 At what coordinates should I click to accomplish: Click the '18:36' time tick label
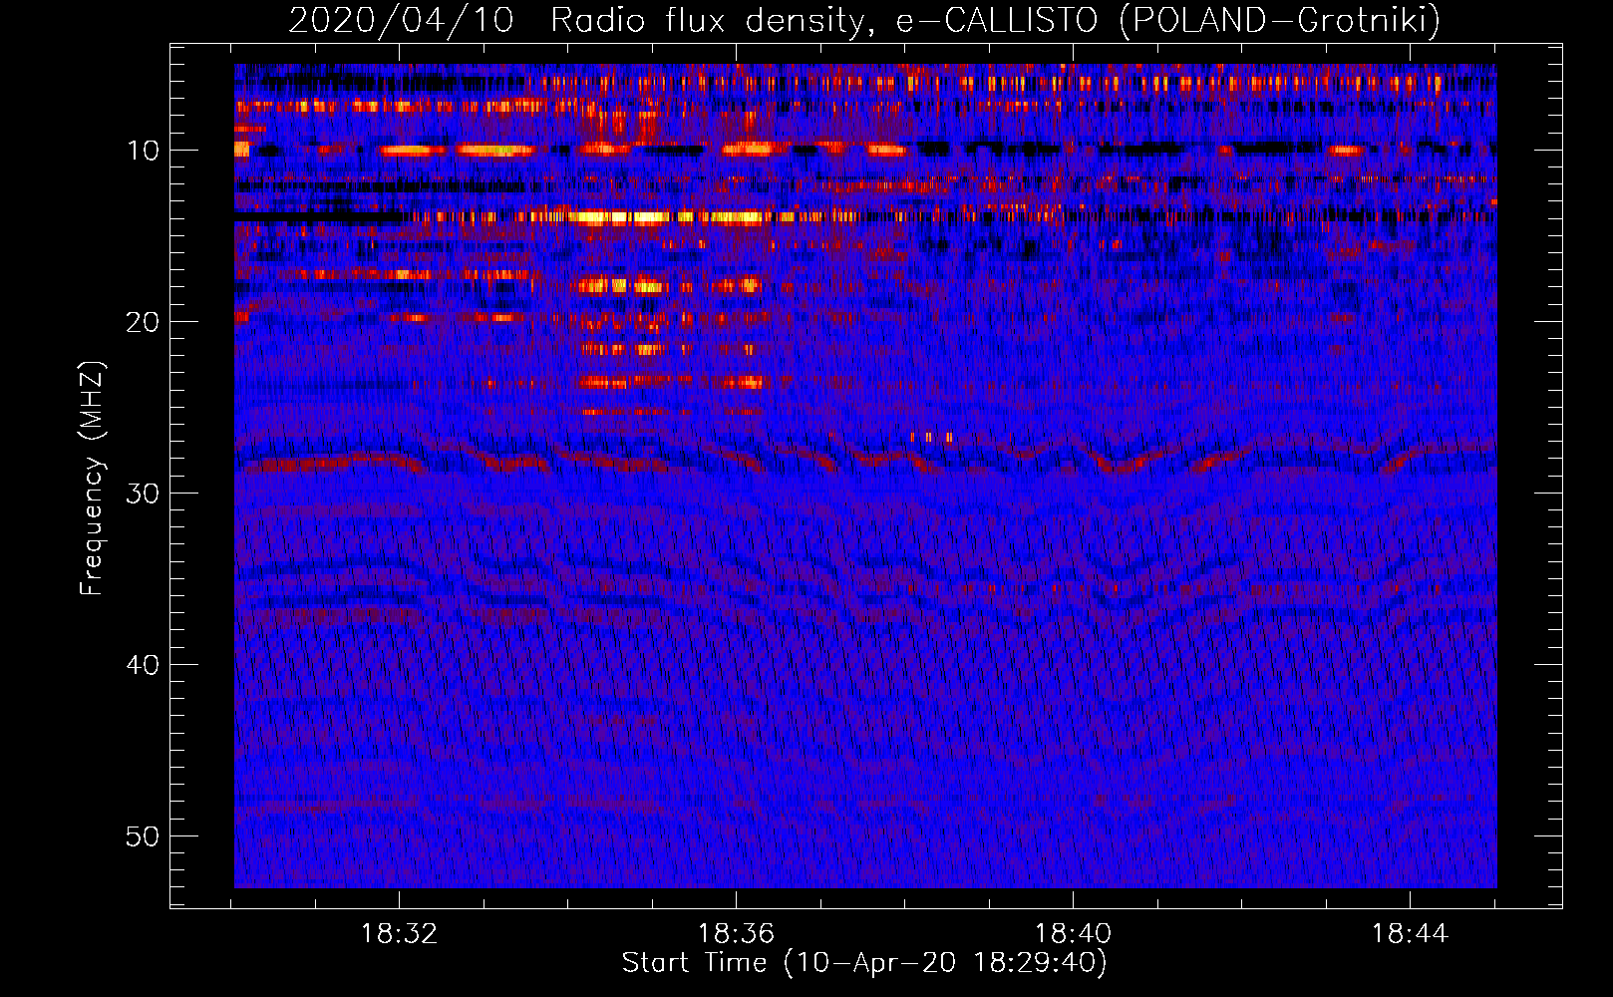coord(736,934)
